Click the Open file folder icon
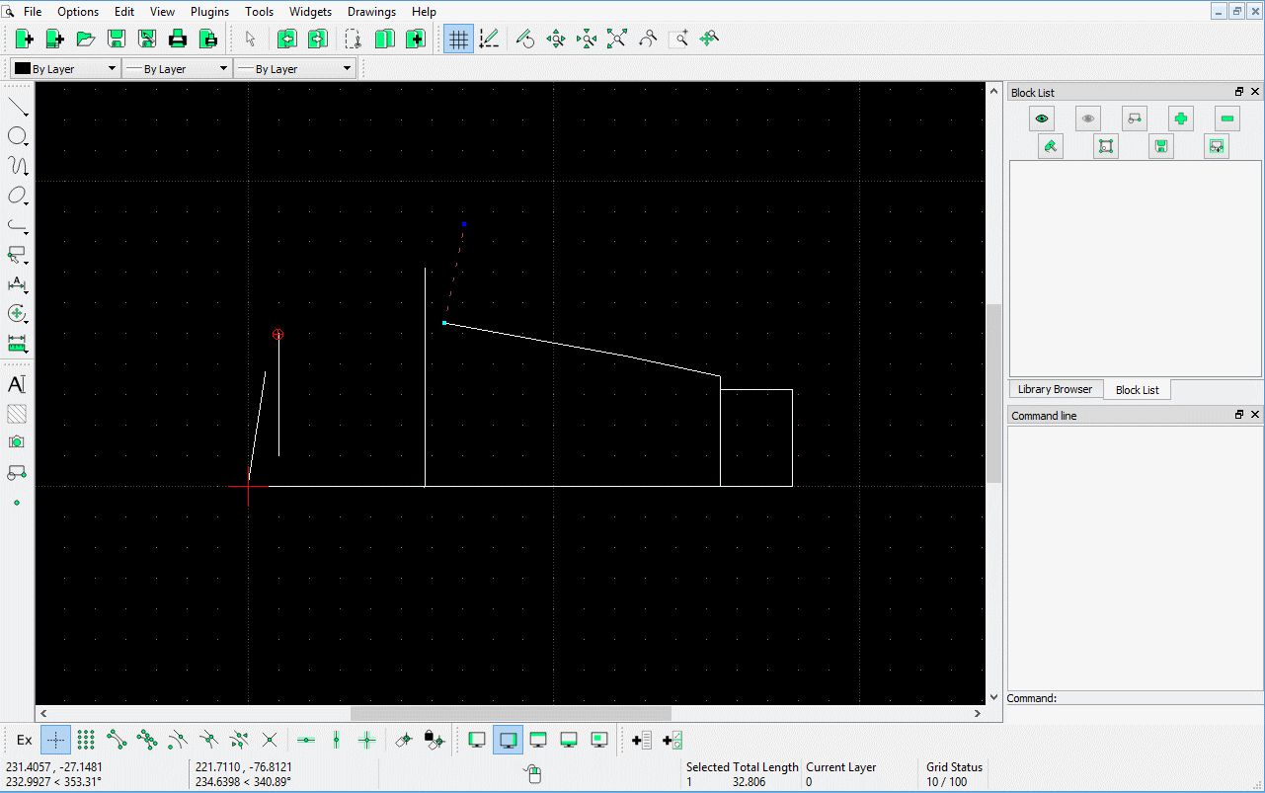1265x793 pixels. 86,39
